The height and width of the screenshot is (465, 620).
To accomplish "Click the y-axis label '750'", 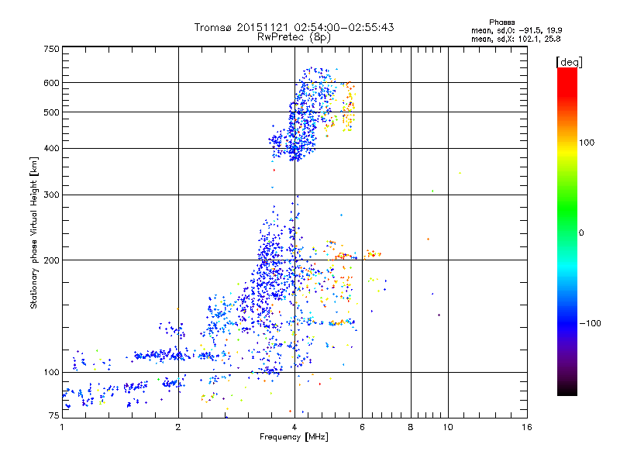I will pyautogui.click(x=51, y=49).
